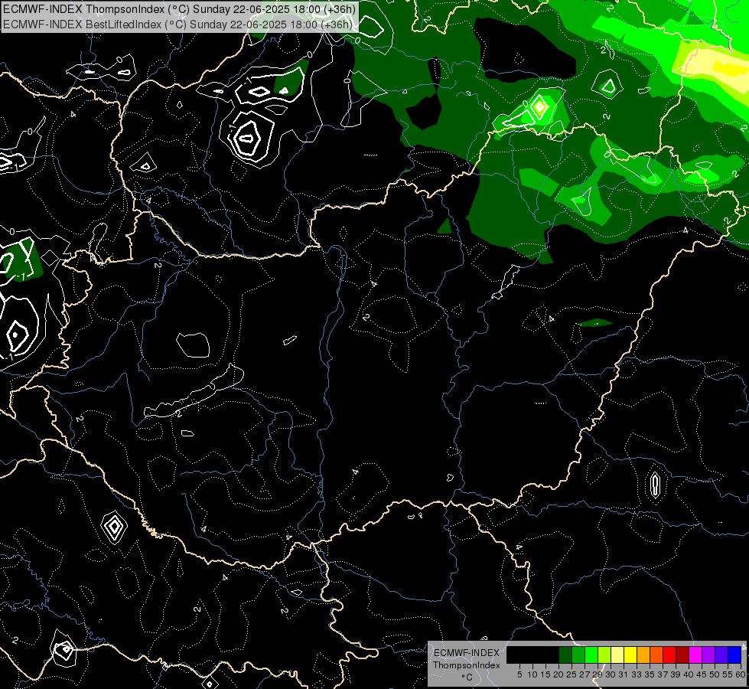Screen dimensions: 749x689
Task: Select the purple 45–50 legend swatch
Action: point(708,655)
